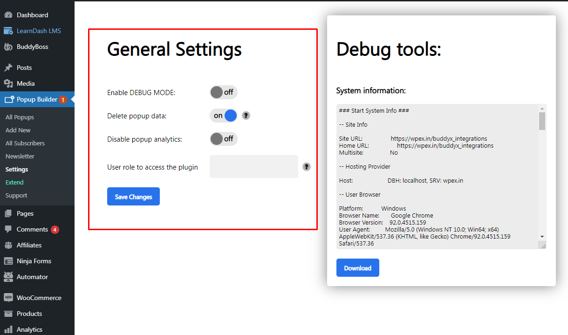Click the help icon beside Delete popup data
This screenshot has width=568, height=335.
click(x=246, y=116)
